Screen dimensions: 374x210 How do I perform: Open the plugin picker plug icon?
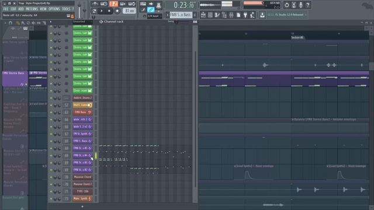pyautogui.click(x=245, y=15)
